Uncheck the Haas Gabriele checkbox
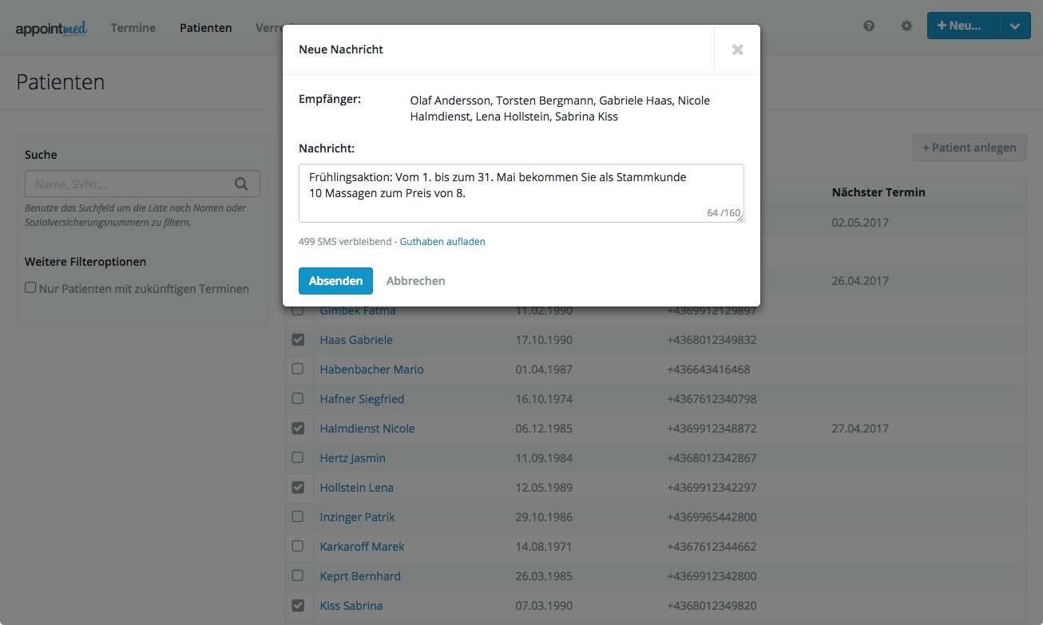 point(298,340)
